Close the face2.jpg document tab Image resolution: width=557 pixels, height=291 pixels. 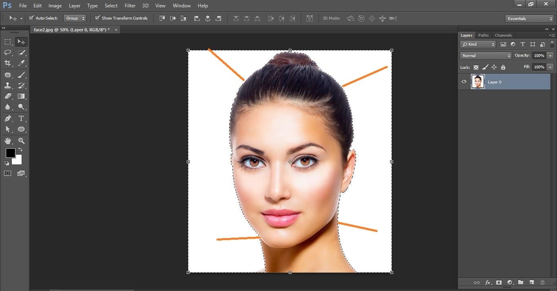pyautogui.click(x=116, y=30)
